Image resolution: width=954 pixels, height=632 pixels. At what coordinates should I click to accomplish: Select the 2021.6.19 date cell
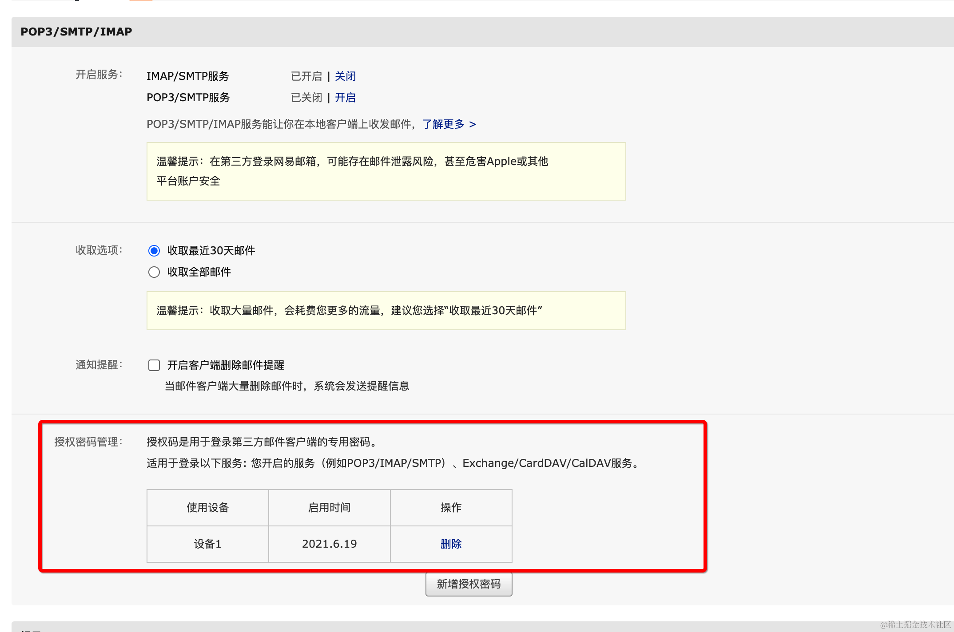(329, 544)
